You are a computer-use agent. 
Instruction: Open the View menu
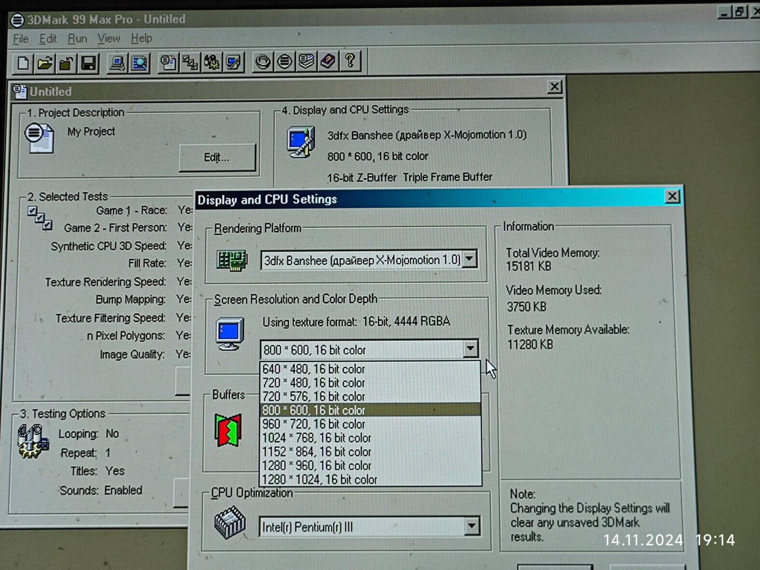tap(109, 38)
